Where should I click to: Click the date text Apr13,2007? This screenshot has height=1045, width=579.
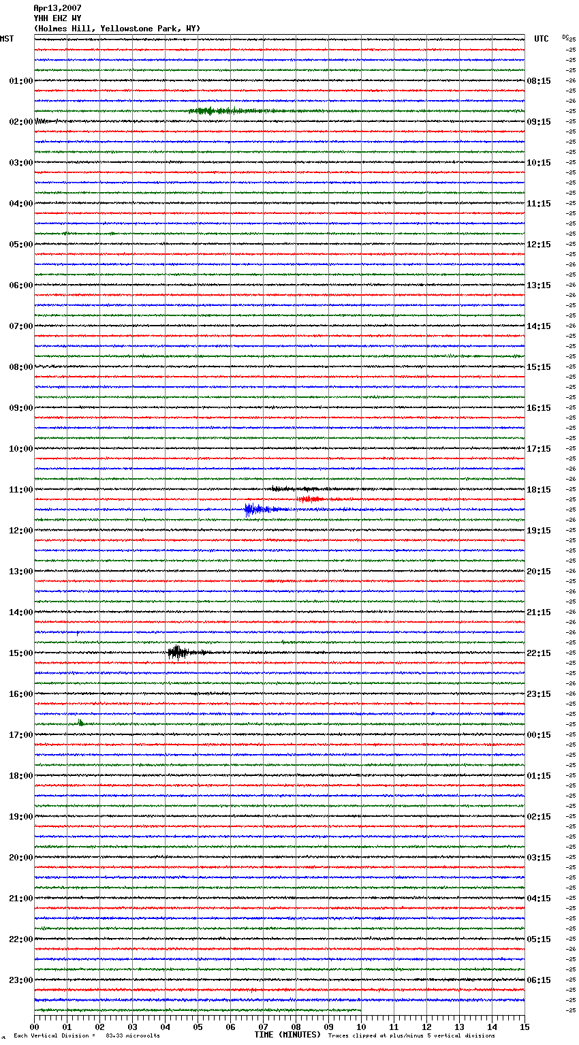tap(57, 8)
